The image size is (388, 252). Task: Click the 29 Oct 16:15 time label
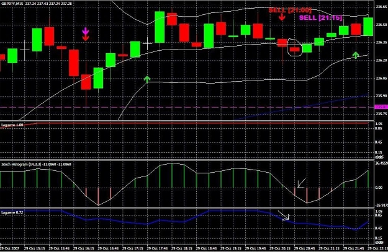(x=84, y=248)
